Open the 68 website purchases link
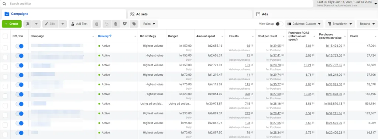 tap(248, 46)
